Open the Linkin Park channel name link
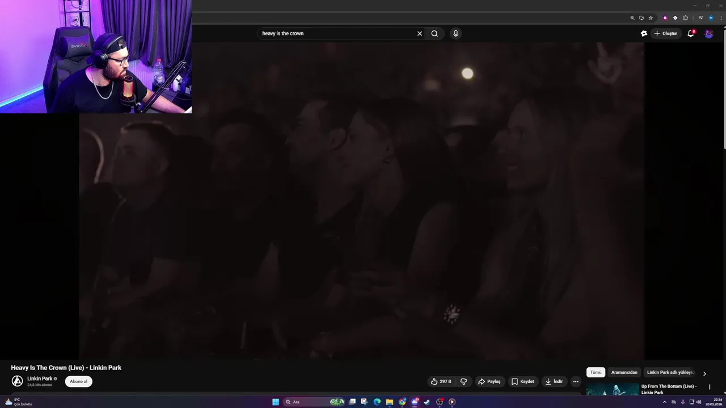The height and width of the screenshot is (408, 726). point(40,379)
